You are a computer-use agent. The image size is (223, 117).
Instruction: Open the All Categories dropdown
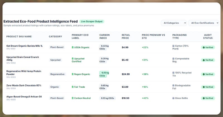174,23
